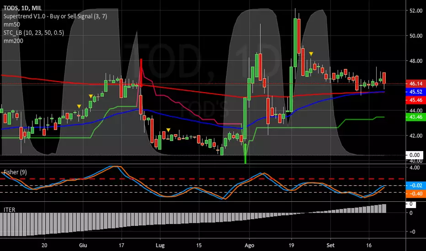Click the 42.00 price axis tick
This screenshot has width=426, height=251.
click(x=416, y=136)
